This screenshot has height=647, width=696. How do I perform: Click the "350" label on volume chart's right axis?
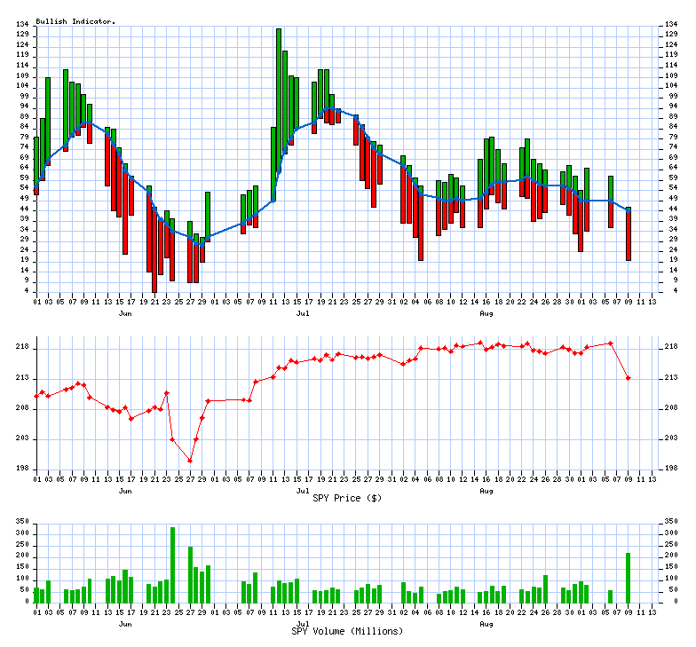671,523
